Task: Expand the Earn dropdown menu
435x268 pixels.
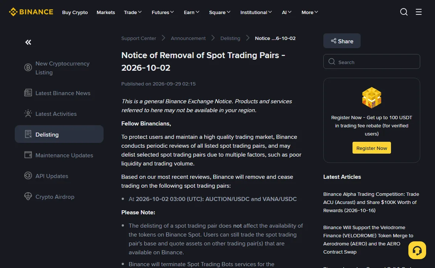Action: [192, 12]
